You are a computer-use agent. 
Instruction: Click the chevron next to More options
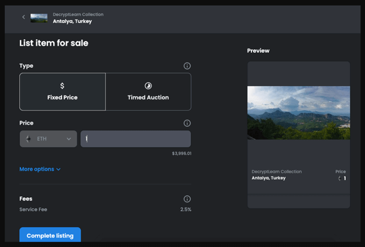coord(58,169)
